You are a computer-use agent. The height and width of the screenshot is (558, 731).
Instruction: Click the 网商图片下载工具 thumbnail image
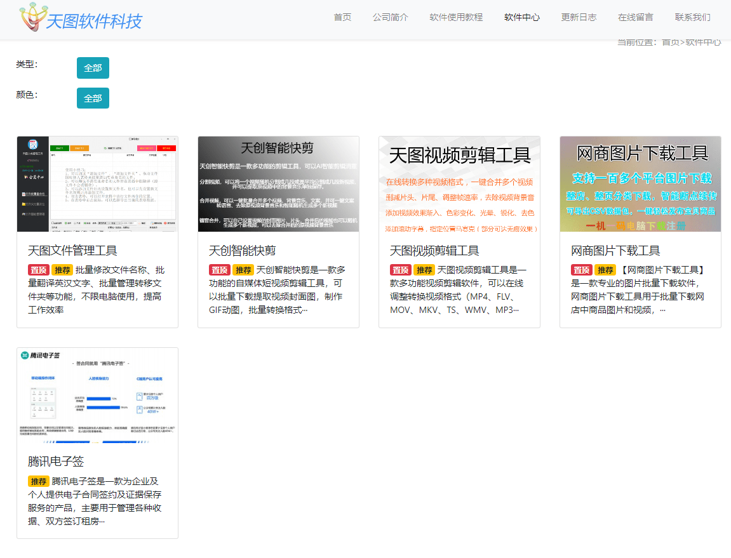(x=640, y=183)
